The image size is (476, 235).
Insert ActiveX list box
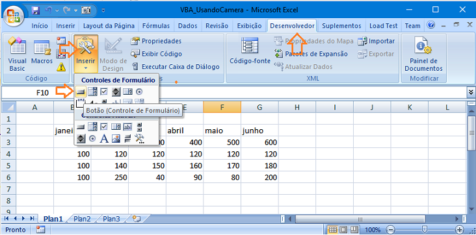point(116,127)
